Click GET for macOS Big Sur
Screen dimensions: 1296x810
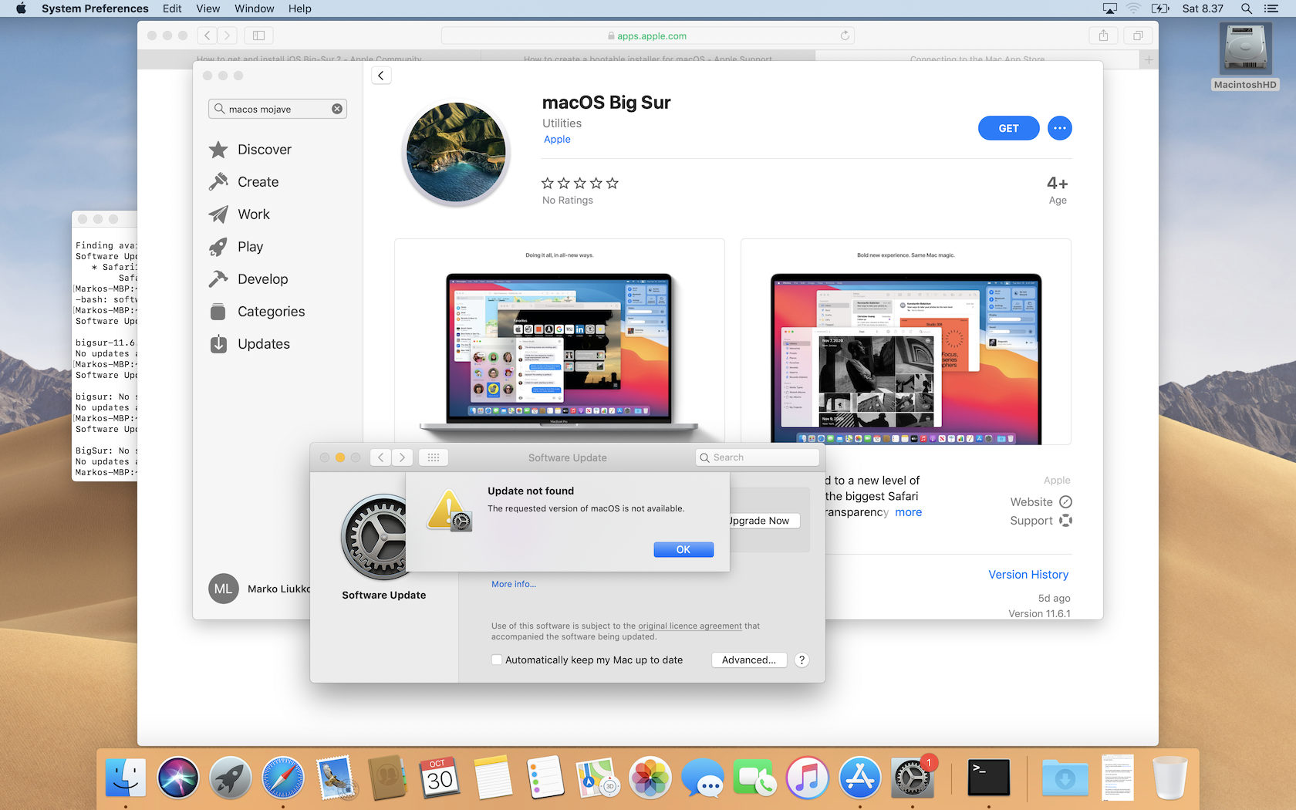[x=1008, y=128]
